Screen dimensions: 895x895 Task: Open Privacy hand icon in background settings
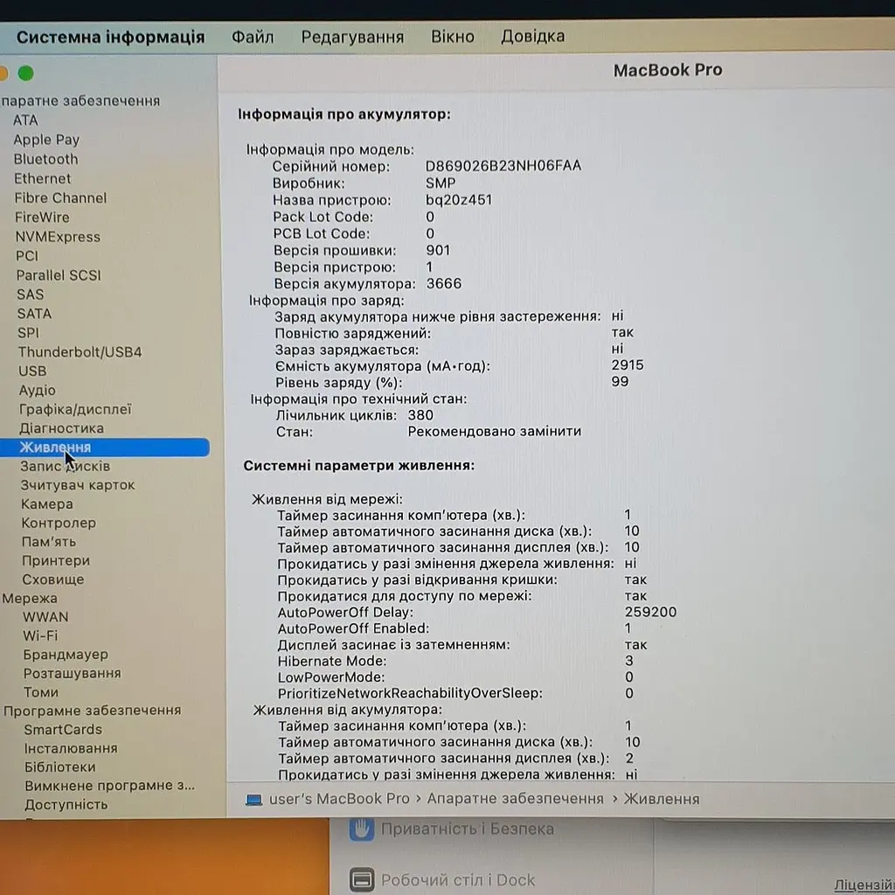click(x=361, y=829)
